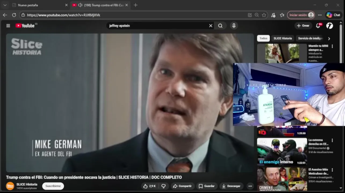Open the YouTube account avatar menu
Screen dimensions: 345x193
tap(330, 26)
